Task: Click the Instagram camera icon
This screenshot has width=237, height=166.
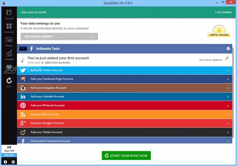Action: tap(23, 88)
